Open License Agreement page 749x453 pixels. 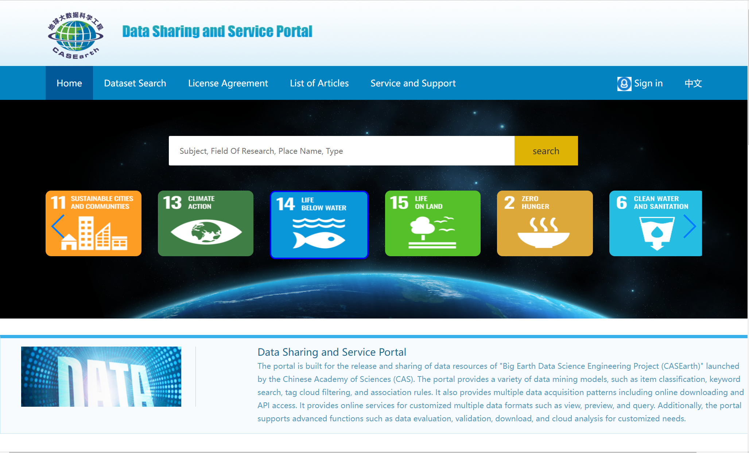pos(228,83)
